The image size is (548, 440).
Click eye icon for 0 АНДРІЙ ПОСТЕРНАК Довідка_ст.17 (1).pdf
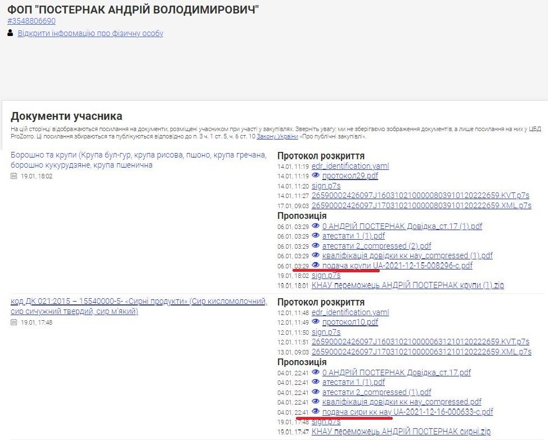[316, 226]
